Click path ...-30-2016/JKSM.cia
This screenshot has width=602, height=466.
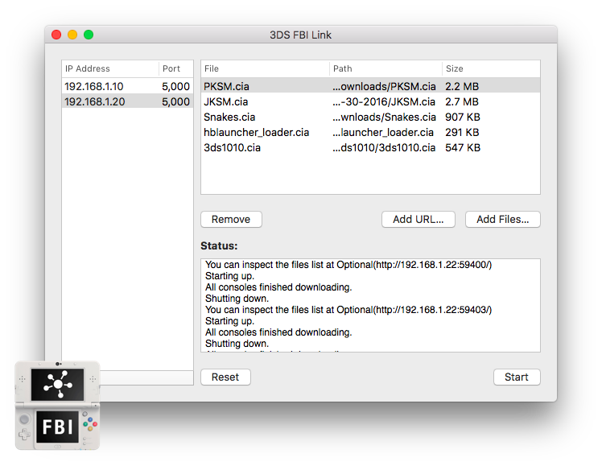[x=384, y=101]
